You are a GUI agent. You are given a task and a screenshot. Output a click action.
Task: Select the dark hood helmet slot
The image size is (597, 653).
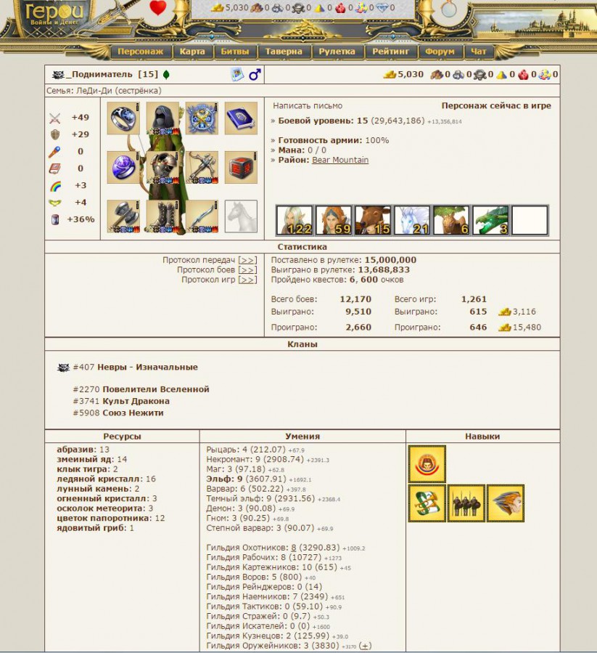click(162, 118)
